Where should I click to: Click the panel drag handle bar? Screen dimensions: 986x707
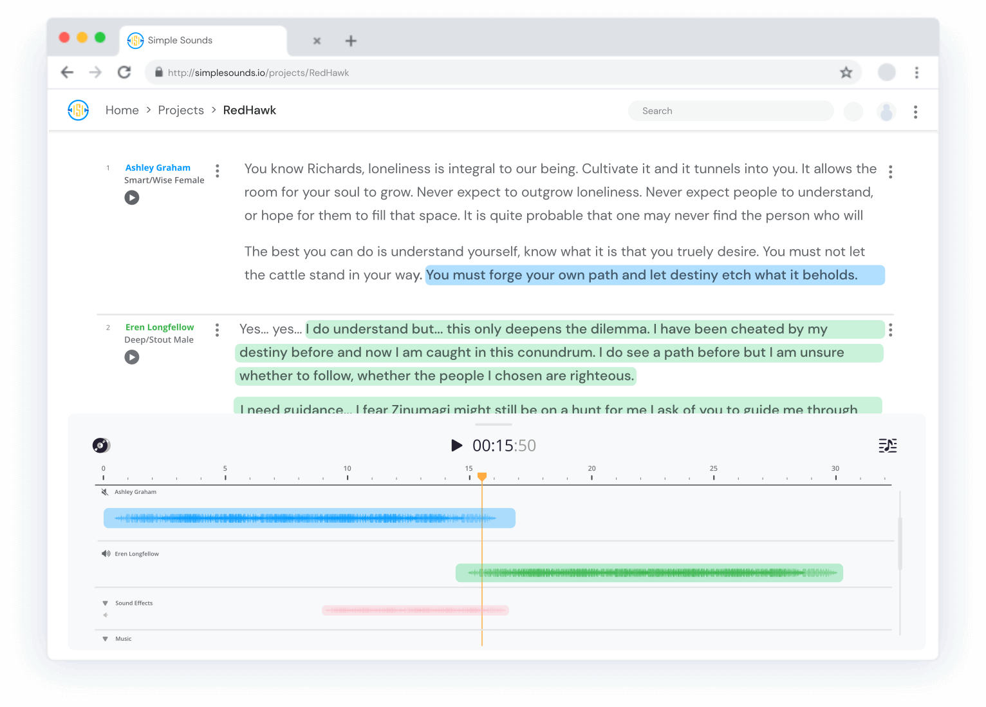point(494,424)
